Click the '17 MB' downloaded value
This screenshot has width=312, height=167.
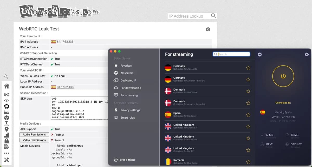pos(269,135)
